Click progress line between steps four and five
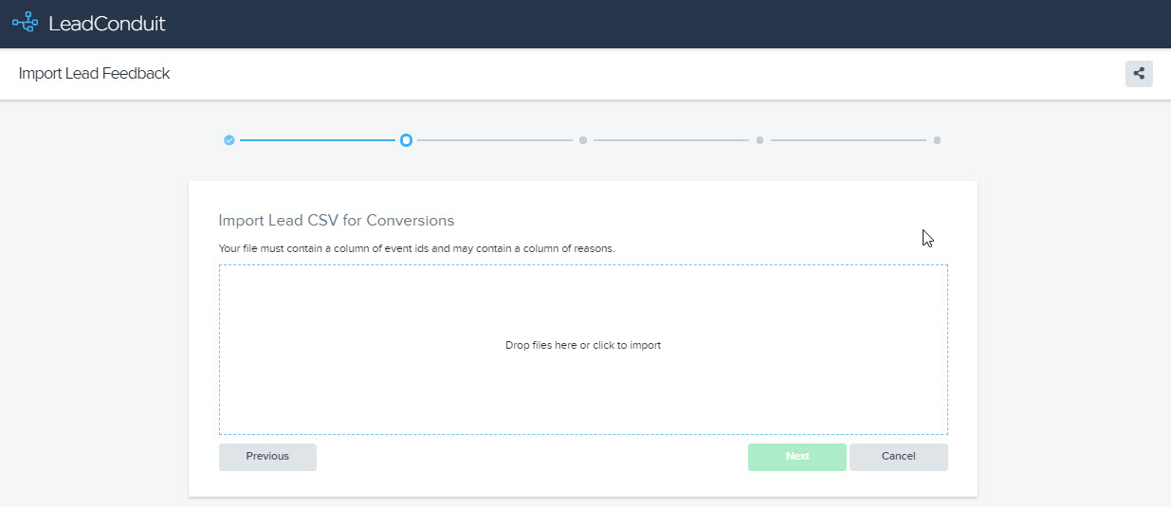The image size is (1171, 507). click(848, 140)
